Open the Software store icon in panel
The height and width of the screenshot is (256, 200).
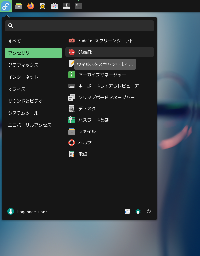pyautogui.click(x=55, y=6)
